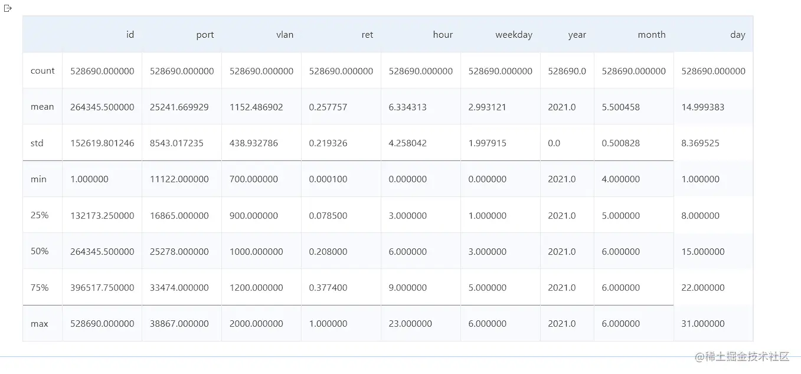Select mean port value 25241.669929

[x=179, y=107]
